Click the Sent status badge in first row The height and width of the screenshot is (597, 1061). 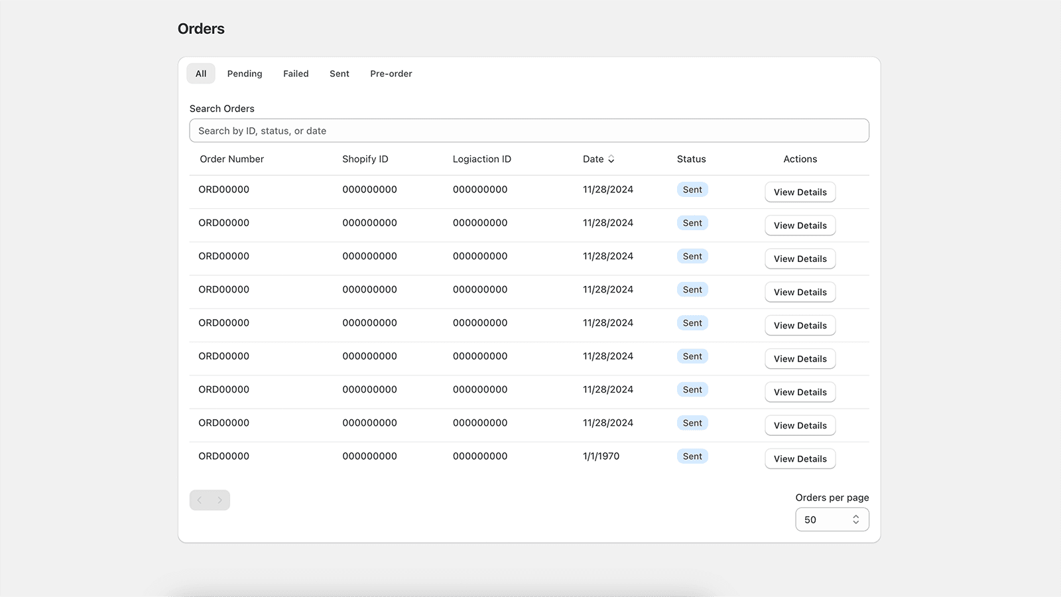692,190
